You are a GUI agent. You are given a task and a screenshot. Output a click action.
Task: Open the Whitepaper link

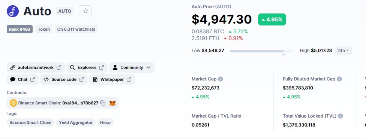112,79
